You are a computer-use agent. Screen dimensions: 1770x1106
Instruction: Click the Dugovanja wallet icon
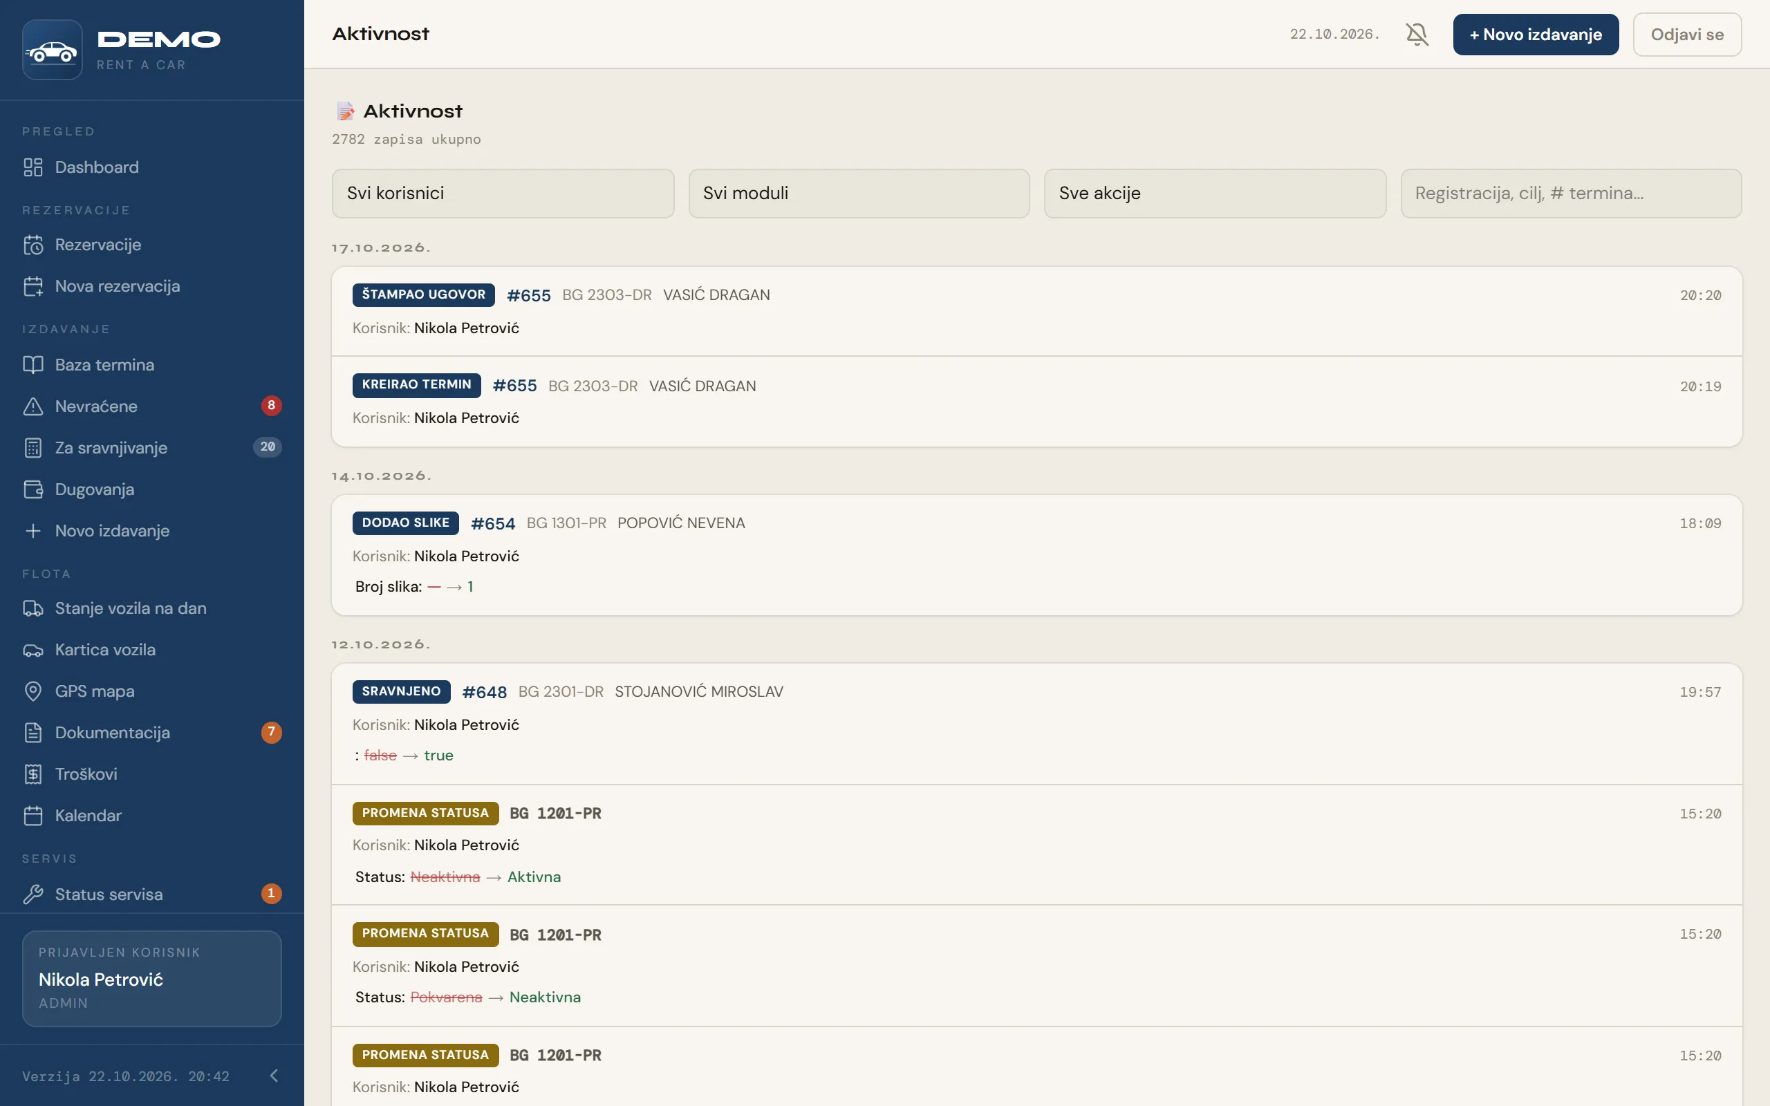[x=33, y=489]
